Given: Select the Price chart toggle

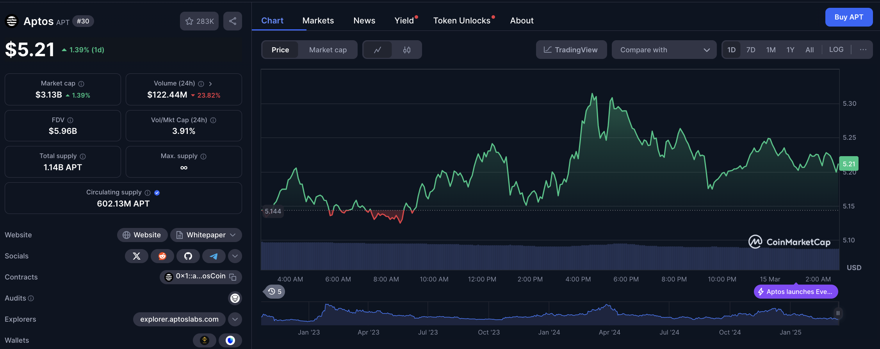Looking at the screenshot, I should pos(280,50).
